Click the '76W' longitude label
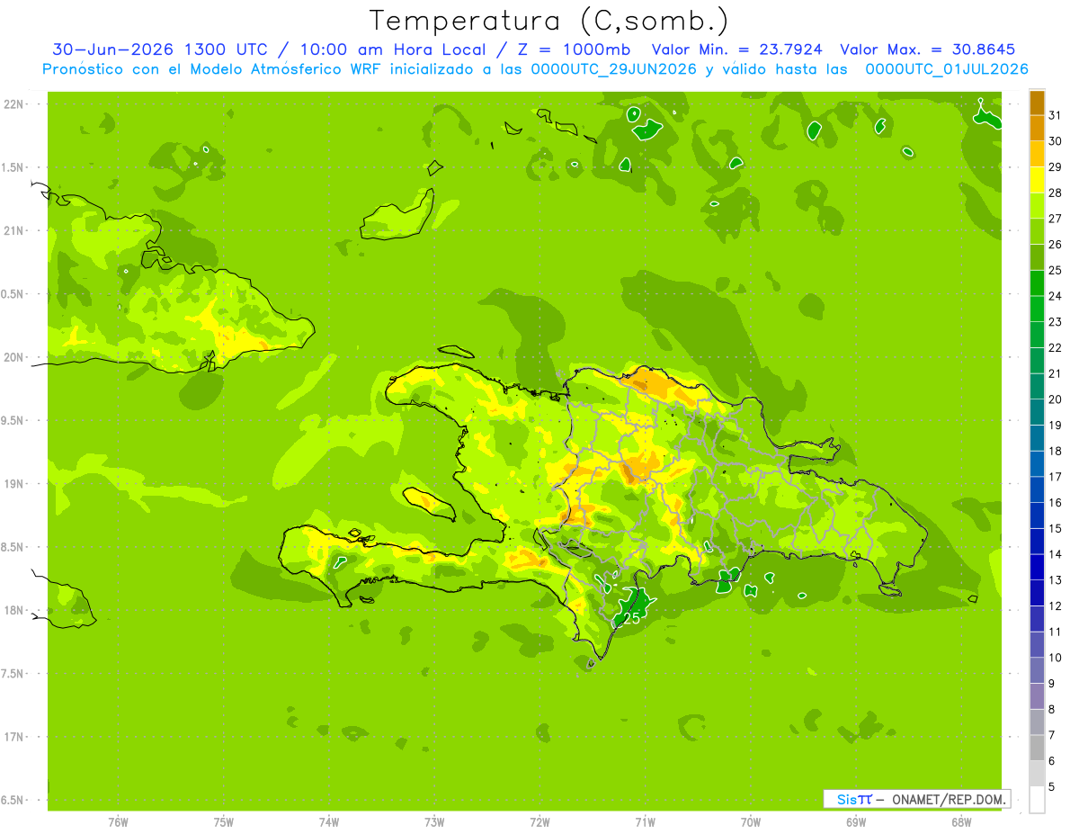Image resolution: width=1079 pixels, height=834 pixels. 118,822
